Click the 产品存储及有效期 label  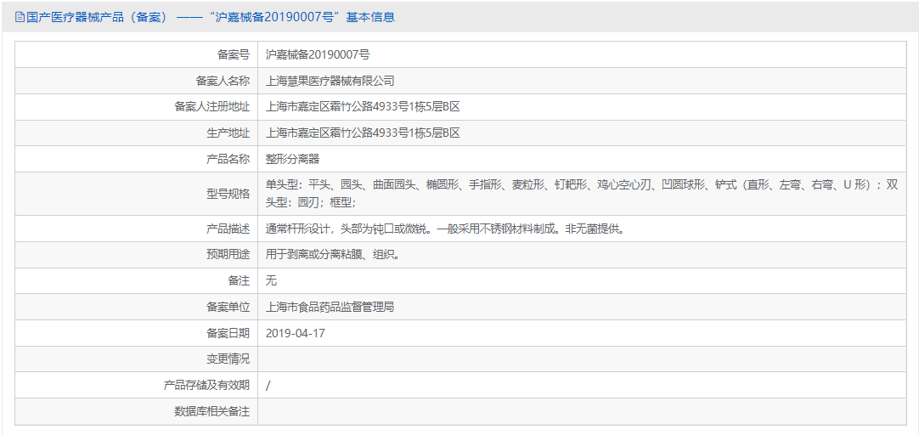tap(206, 386)
